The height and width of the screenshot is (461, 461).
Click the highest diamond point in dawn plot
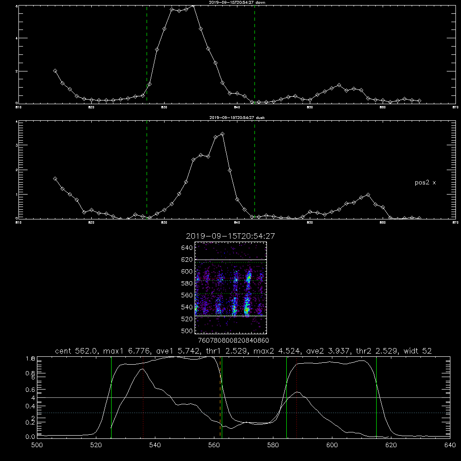pos(193,6)
